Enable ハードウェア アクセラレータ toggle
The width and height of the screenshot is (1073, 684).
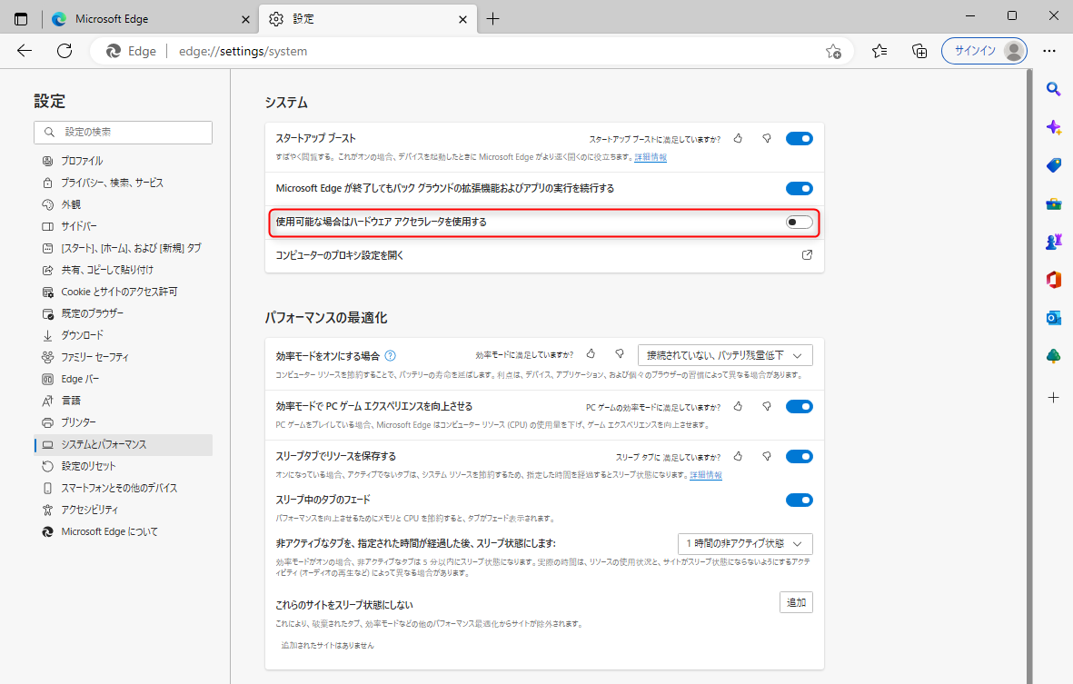[799, 222]
